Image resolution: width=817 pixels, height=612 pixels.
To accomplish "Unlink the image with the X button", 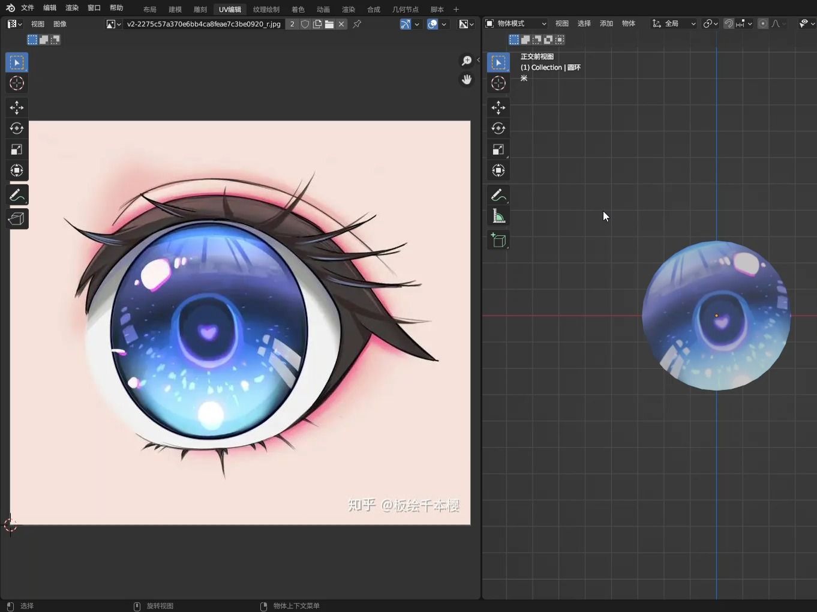I will pos(341,24).
